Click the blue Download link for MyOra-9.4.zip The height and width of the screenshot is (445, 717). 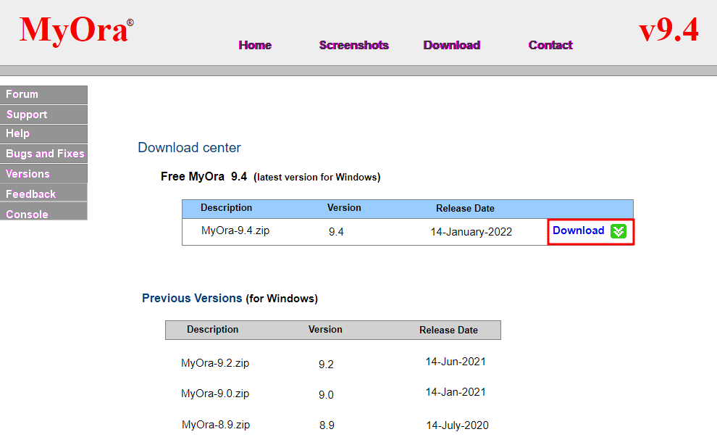pyautogui.click(x=579, y=230)
